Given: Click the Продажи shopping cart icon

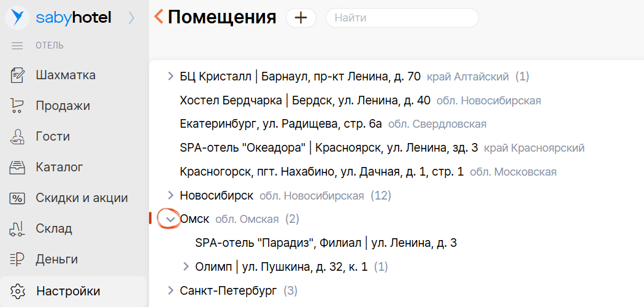Looking at the screenshot, I should coord(17,106).
